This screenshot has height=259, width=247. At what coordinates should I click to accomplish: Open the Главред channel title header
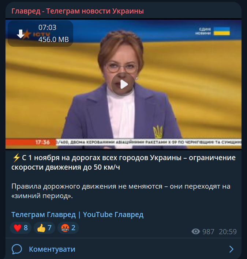(x=78, y=11)
